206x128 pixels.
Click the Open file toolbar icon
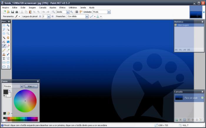pos(8,12)
